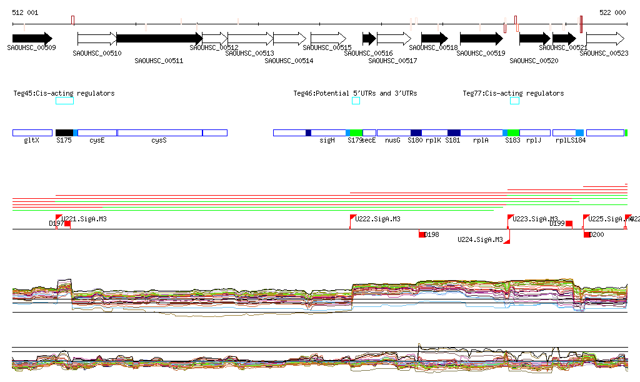
Task: Click the U222.SigA.M3 promoter flag
Action: pos(352,218)
